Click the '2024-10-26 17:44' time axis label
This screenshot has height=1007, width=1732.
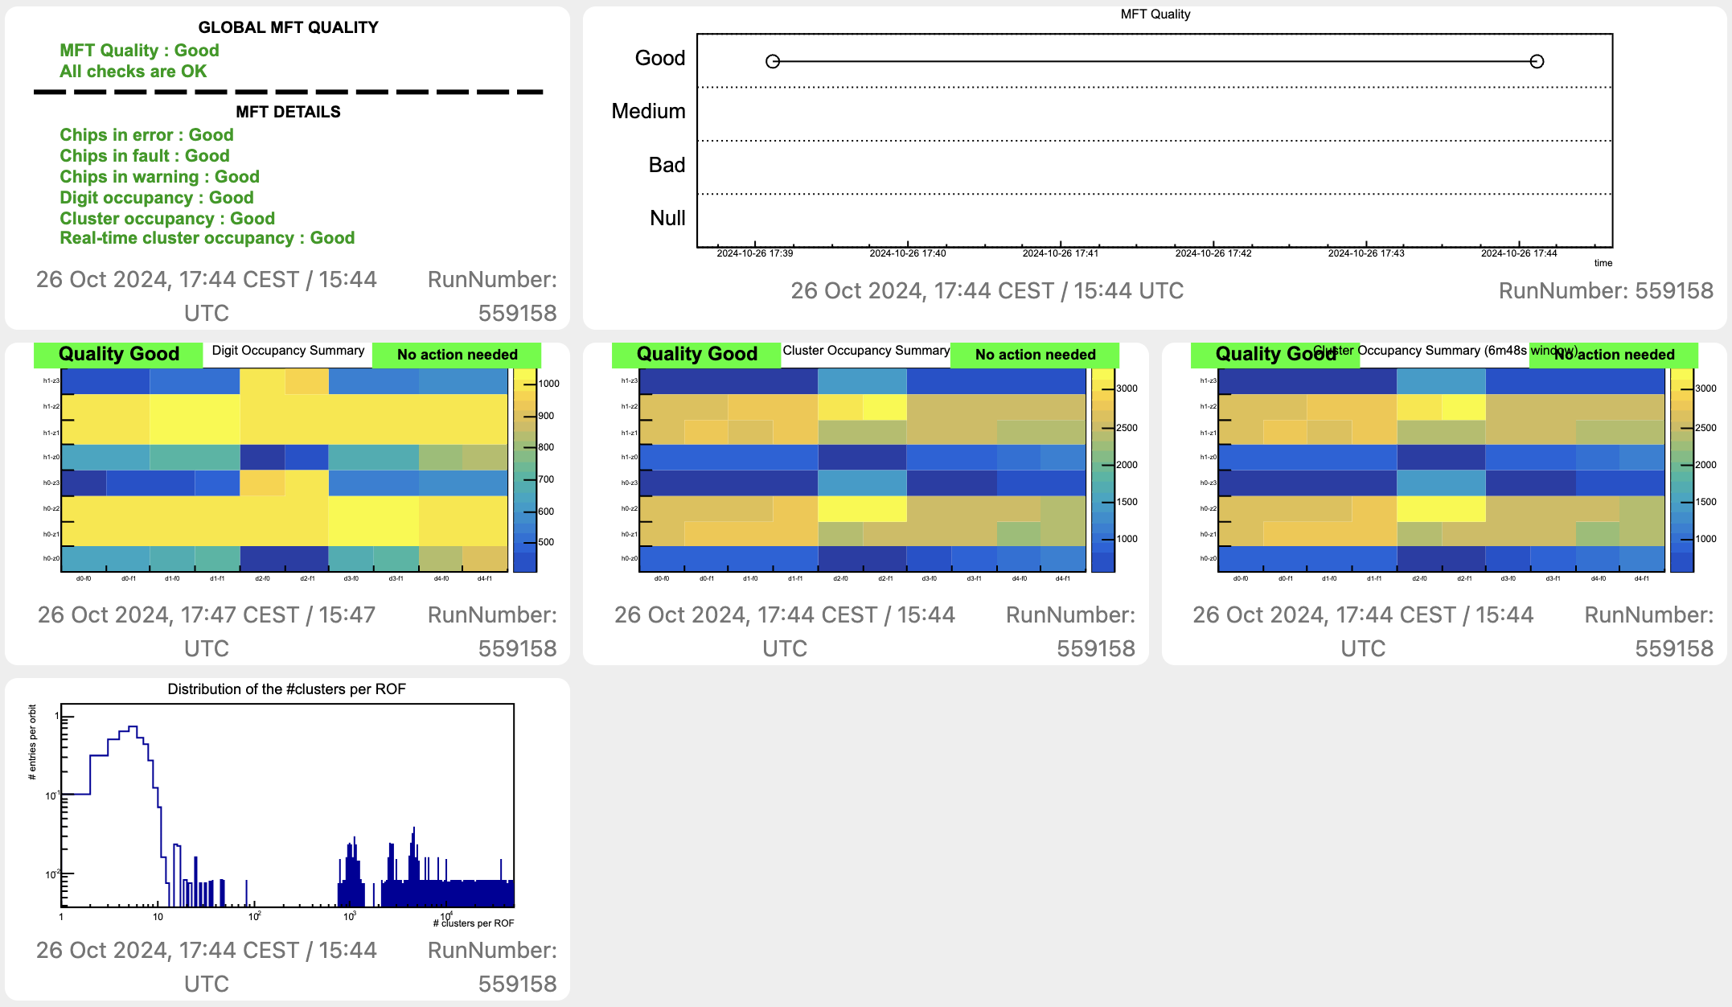pos(1519,253)
